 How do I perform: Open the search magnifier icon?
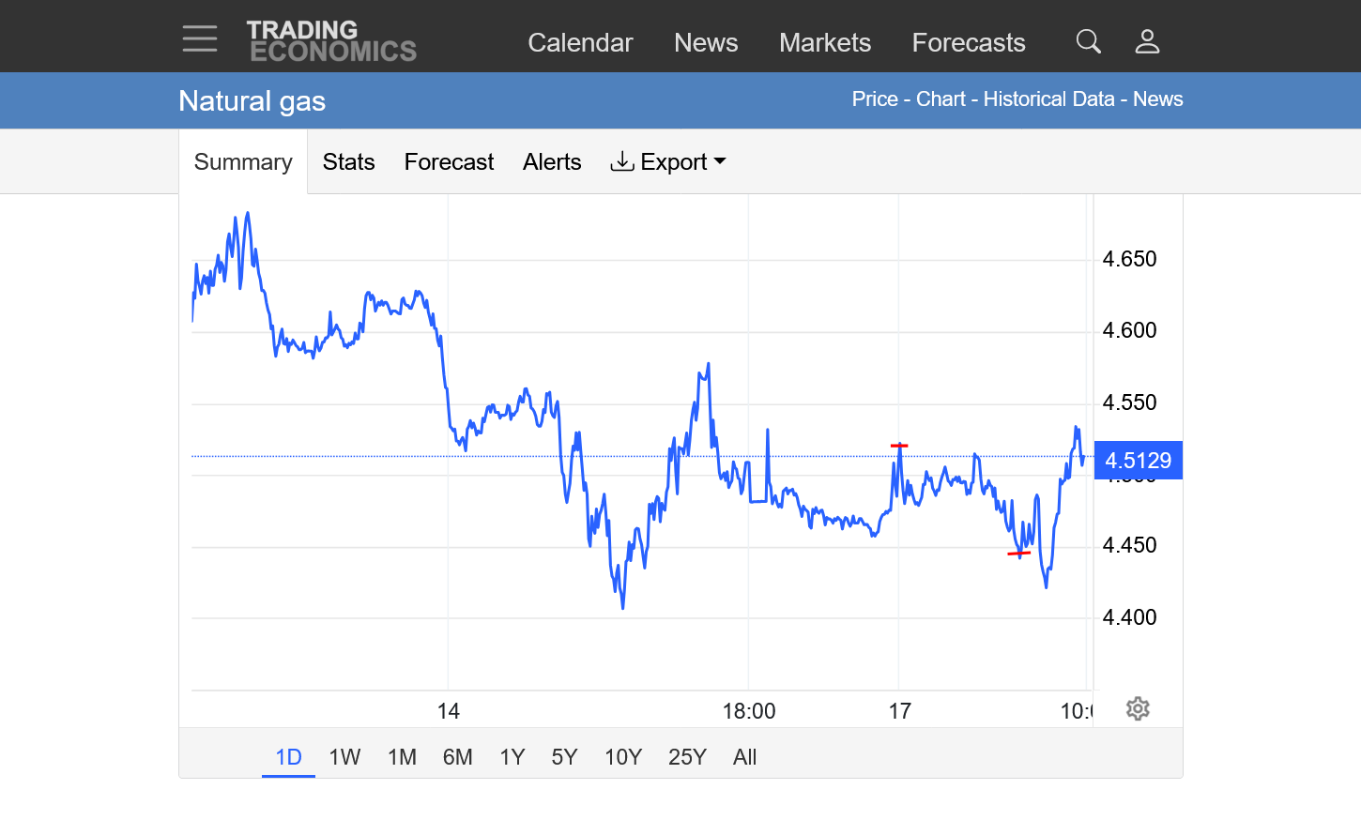[x=1088, y=41]
